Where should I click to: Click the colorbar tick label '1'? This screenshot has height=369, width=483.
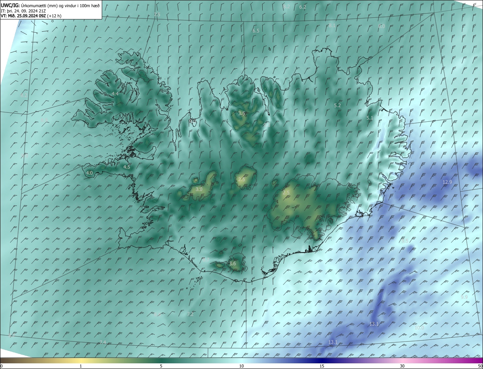(81, 366)
